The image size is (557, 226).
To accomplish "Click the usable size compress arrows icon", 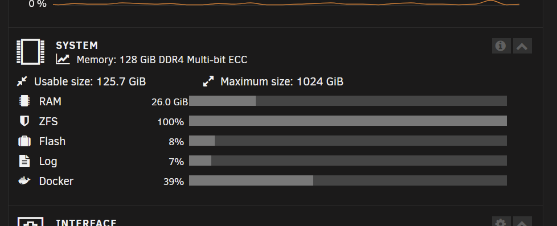I will click(22, 81).
